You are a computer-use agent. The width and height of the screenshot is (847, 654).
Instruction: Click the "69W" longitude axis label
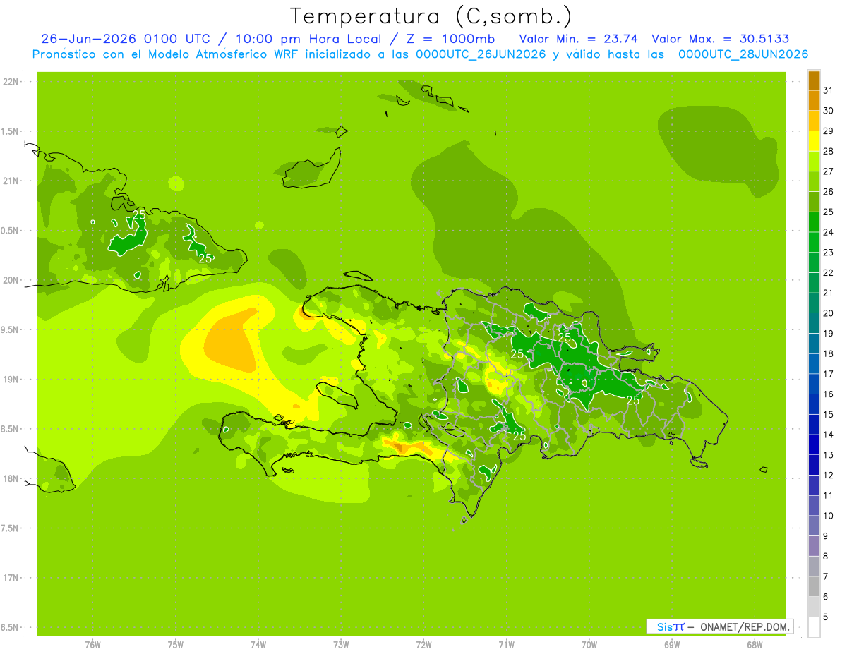(x=672, y=645)
